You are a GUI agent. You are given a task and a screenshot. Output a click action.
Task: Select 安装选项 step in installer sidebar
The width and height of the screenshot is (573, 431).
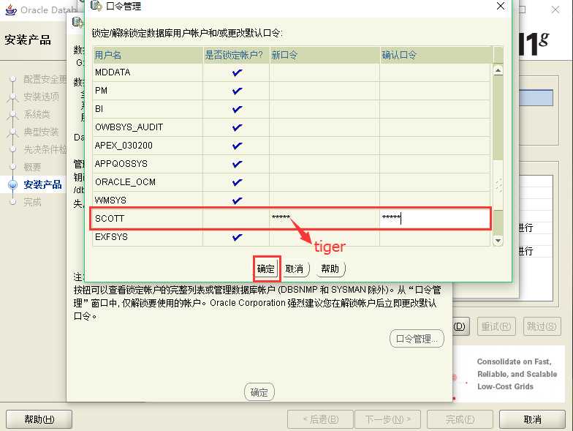41,97
